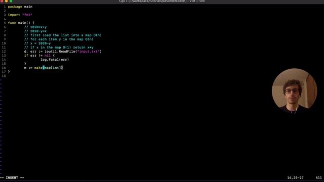The image size is (324, 182).
Task: Click the 'make(map[int])' expression
Action: click(x=49, y=68)
